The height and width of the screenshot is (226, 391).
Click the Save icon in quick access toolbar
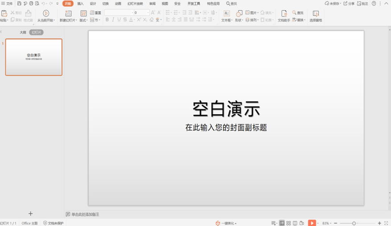[19, 4]
